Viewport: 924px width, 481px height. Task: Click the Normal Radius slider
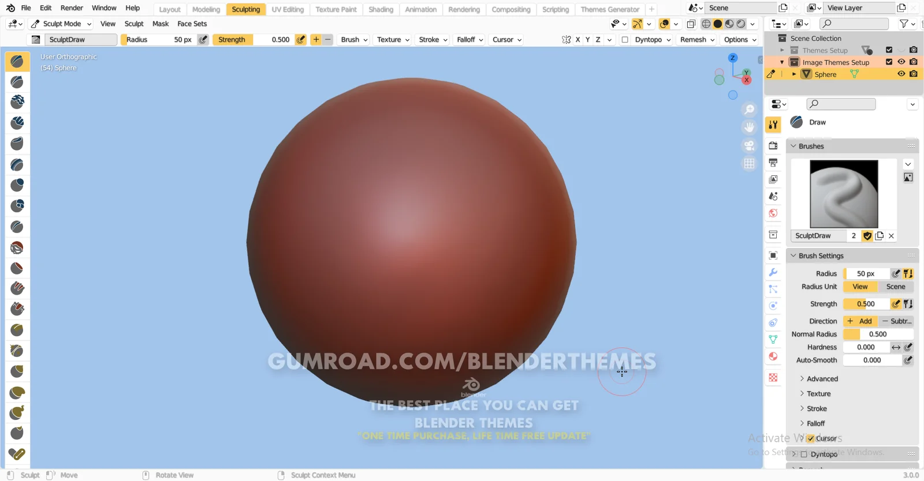[x=878, y=335]
